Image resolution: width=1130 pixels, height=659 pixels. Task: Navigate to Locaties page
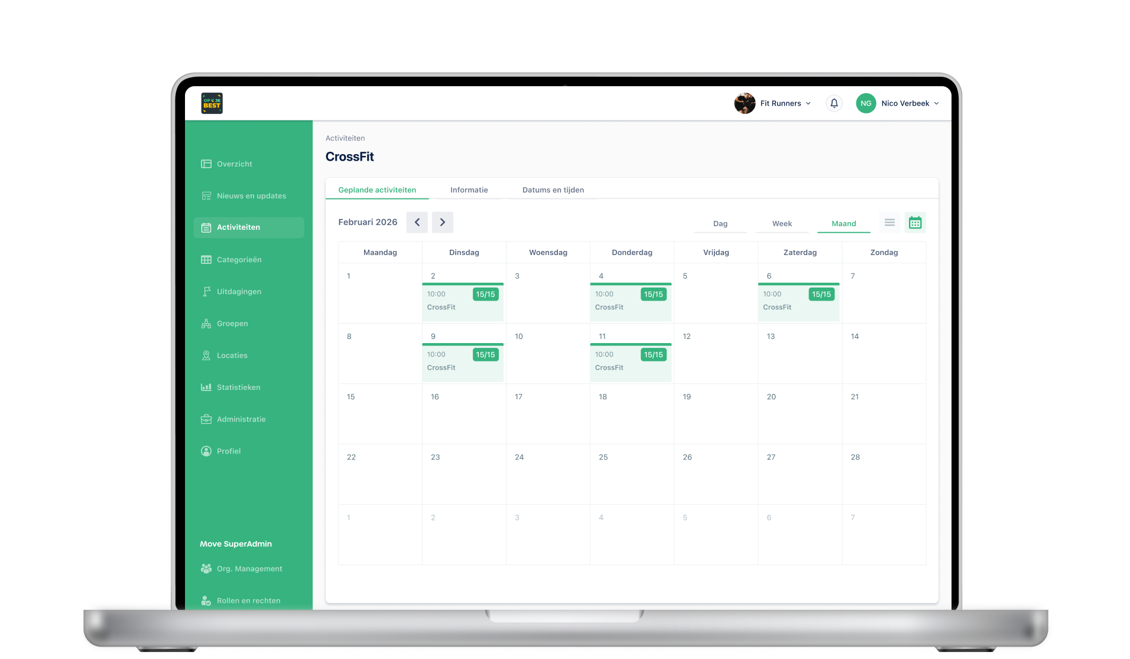(232, 355)
